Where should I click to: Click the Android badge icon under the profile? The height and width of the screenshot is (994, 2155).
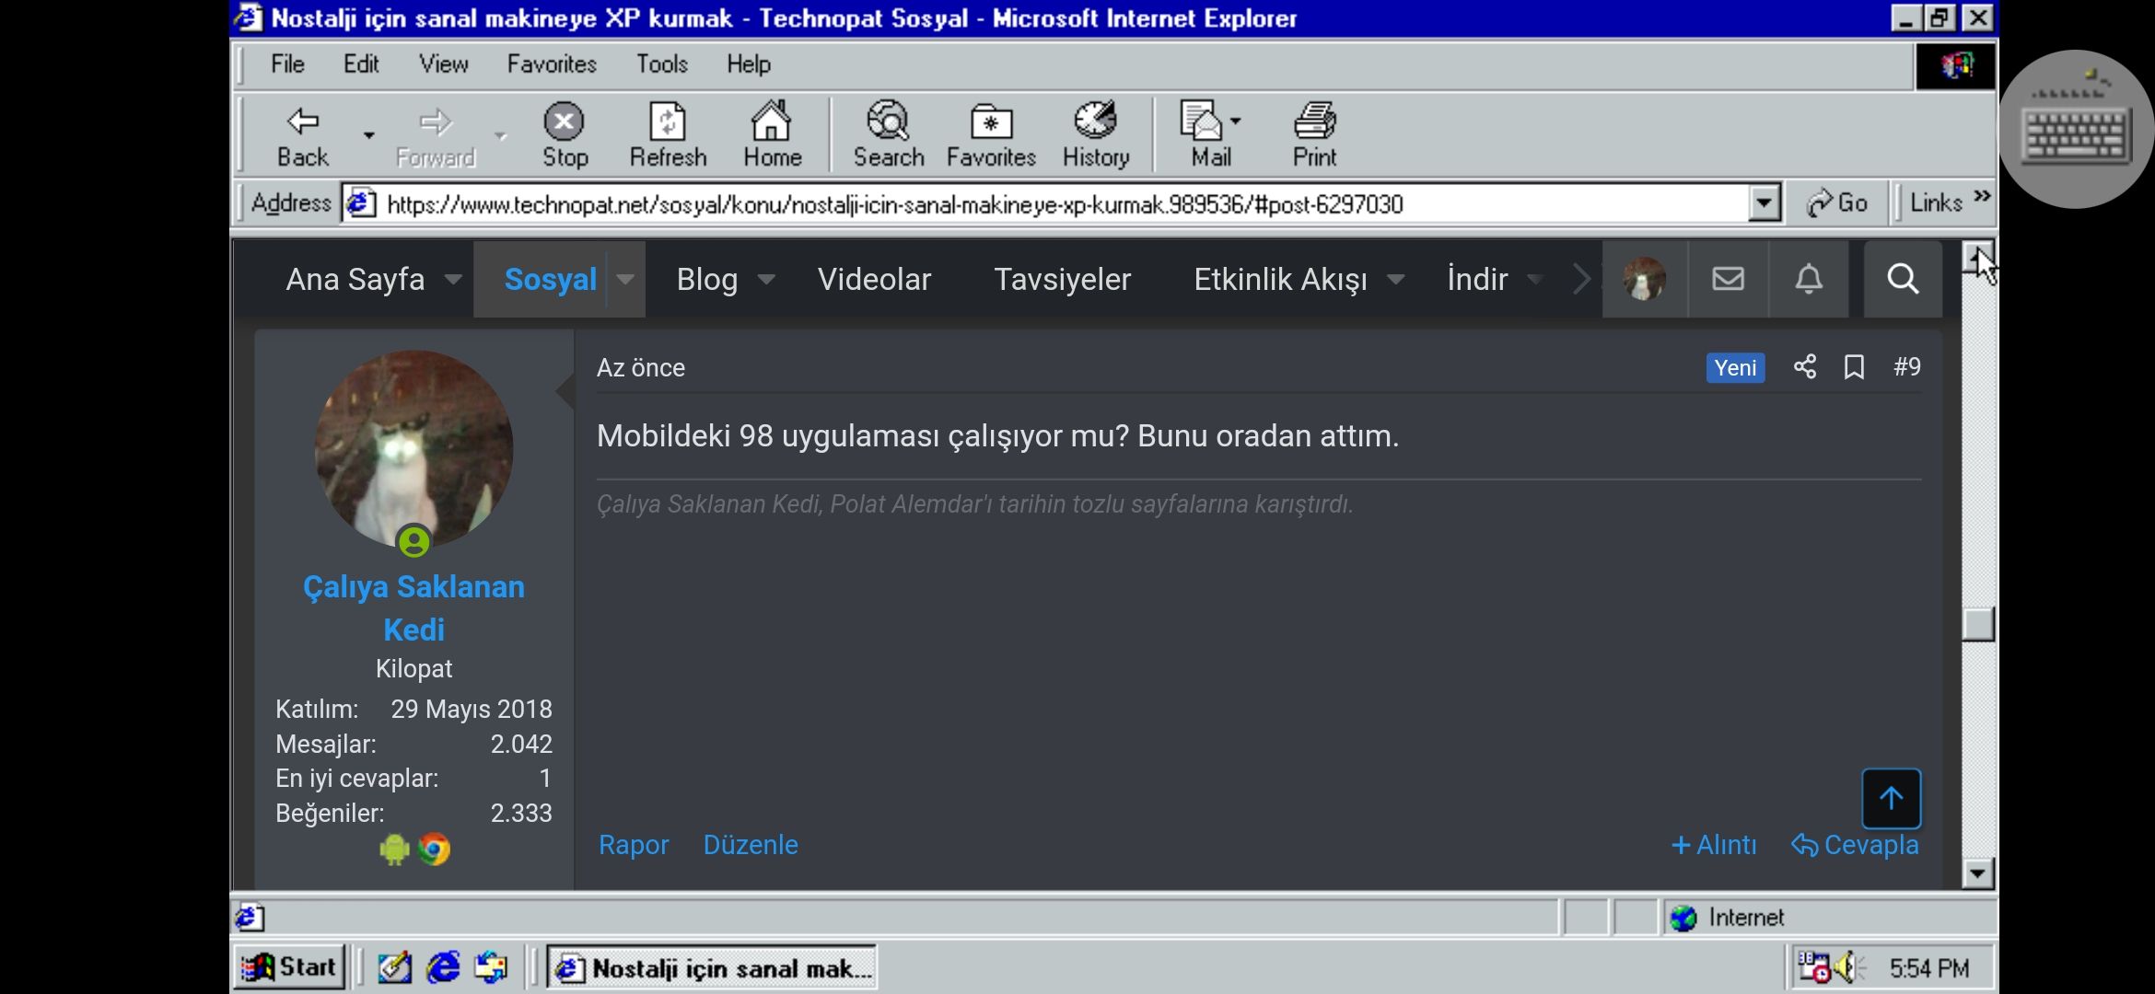394,849
